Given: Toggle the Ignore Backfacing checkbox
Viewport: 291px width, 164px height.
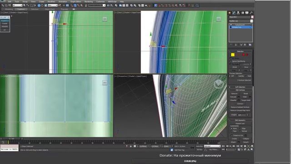Looking at the screenshot, I should pos(231,61).
